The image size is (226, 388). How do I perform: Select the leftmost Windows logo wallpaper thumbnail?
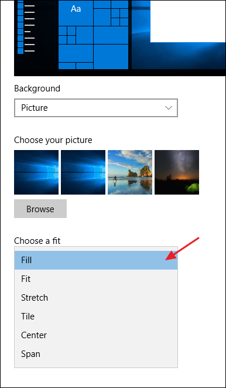pos(36,172)
